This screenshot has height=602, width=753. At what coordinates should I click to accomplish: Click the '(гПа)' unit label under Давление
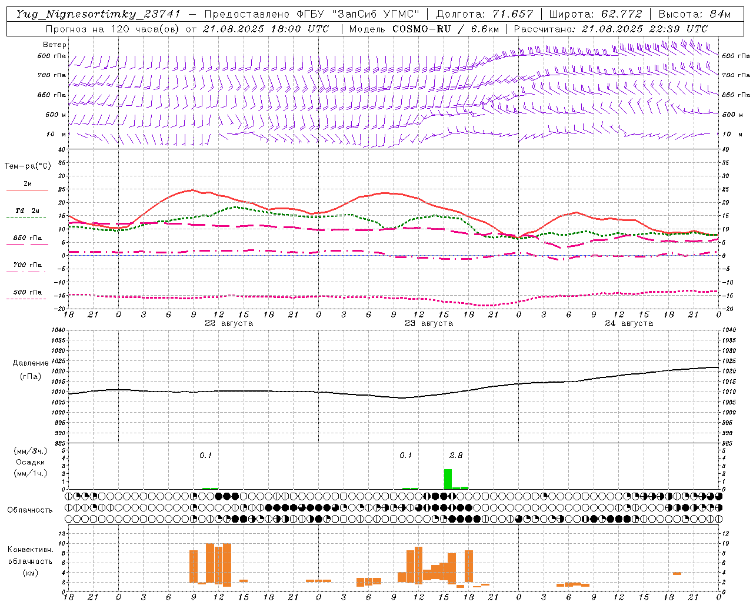pyautogui.click(x=31, y=376)
